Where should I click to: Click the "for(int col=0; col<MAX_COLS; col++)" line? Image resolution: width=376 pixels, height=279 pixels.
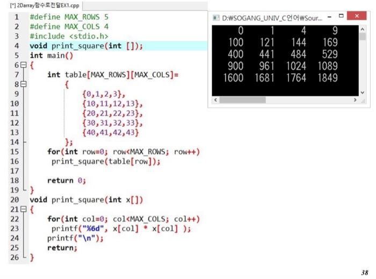click(x=124, y=219)
